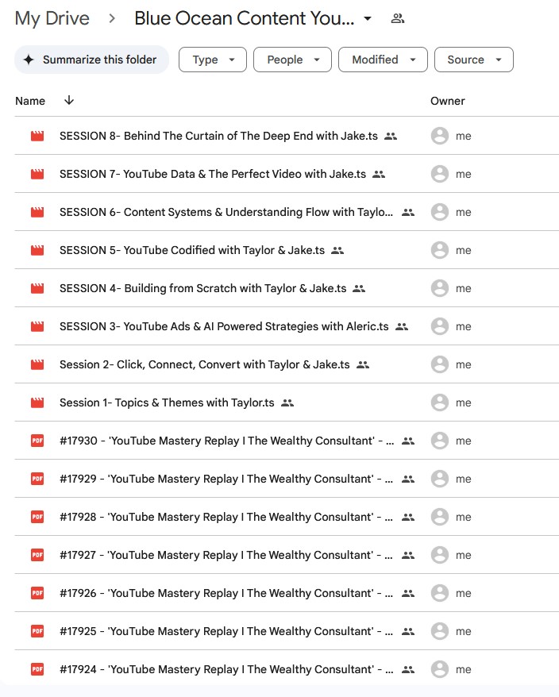Open the People filter dropdown
Screen dimensions: 559x697
pyautogui.click(x=292, y=60)
